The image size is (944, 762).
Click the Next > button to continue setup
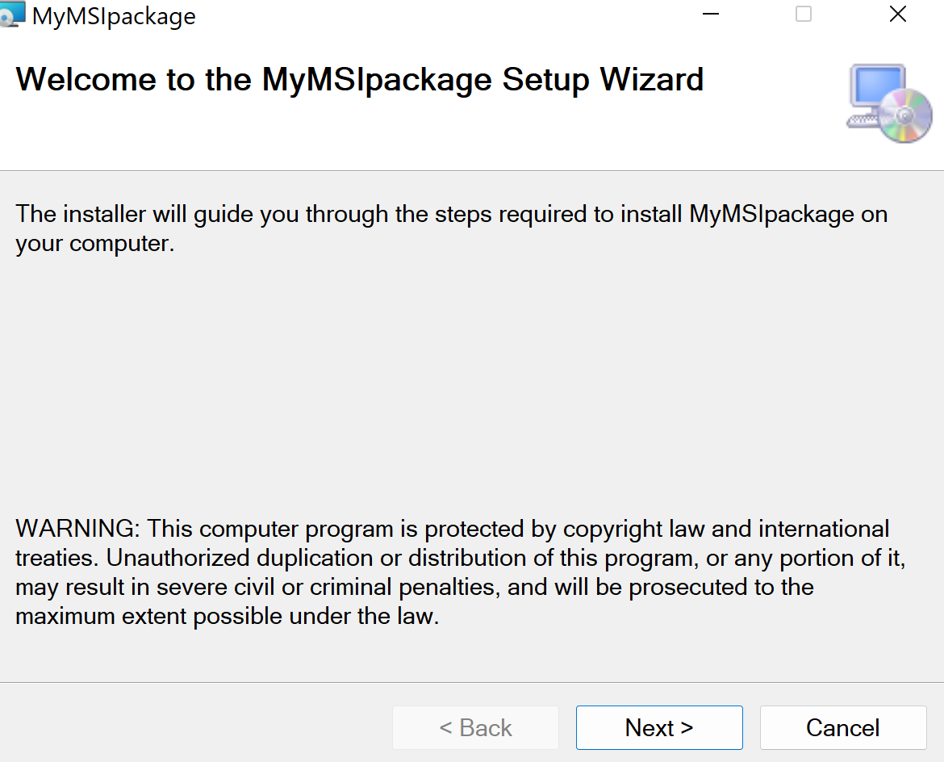[x=659, y=727]
